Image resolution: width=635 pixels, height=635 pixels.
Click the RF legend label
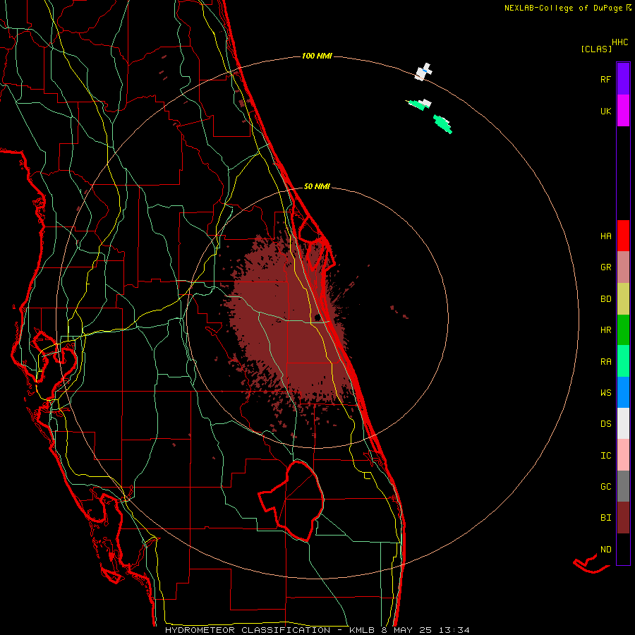pyautogui.click(x=605, y=79)
